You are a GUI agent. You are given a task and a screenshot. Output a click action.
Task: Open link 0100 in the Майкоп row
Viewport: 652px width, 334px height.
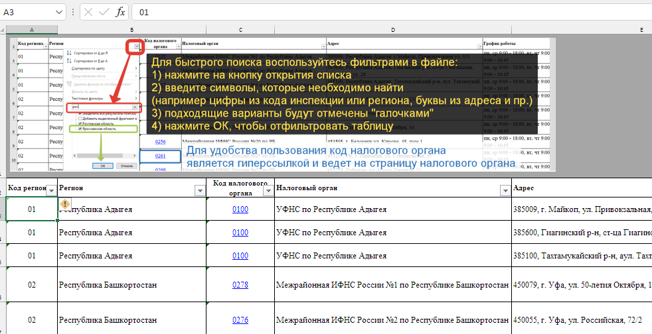(x=240, y=209)
